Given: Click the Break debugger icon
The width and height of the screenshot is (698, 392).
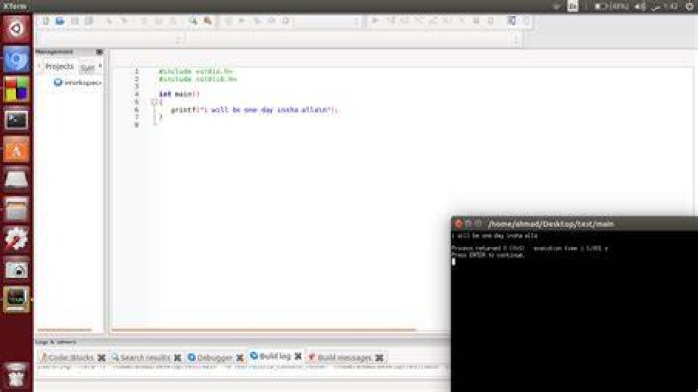Looking at the screenshot, I should (476, 21).
